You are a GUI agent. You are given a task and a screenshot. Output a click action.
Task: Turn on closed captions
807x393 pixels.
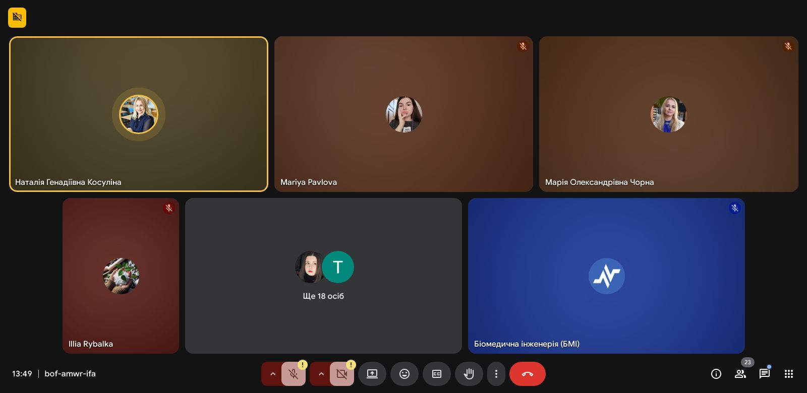point(437,374)
